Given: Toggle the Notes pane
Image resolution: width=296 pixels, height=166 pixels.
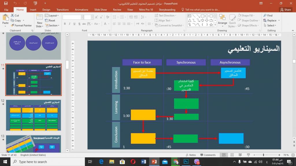Looking at the screenshot, I should (190, 155).
